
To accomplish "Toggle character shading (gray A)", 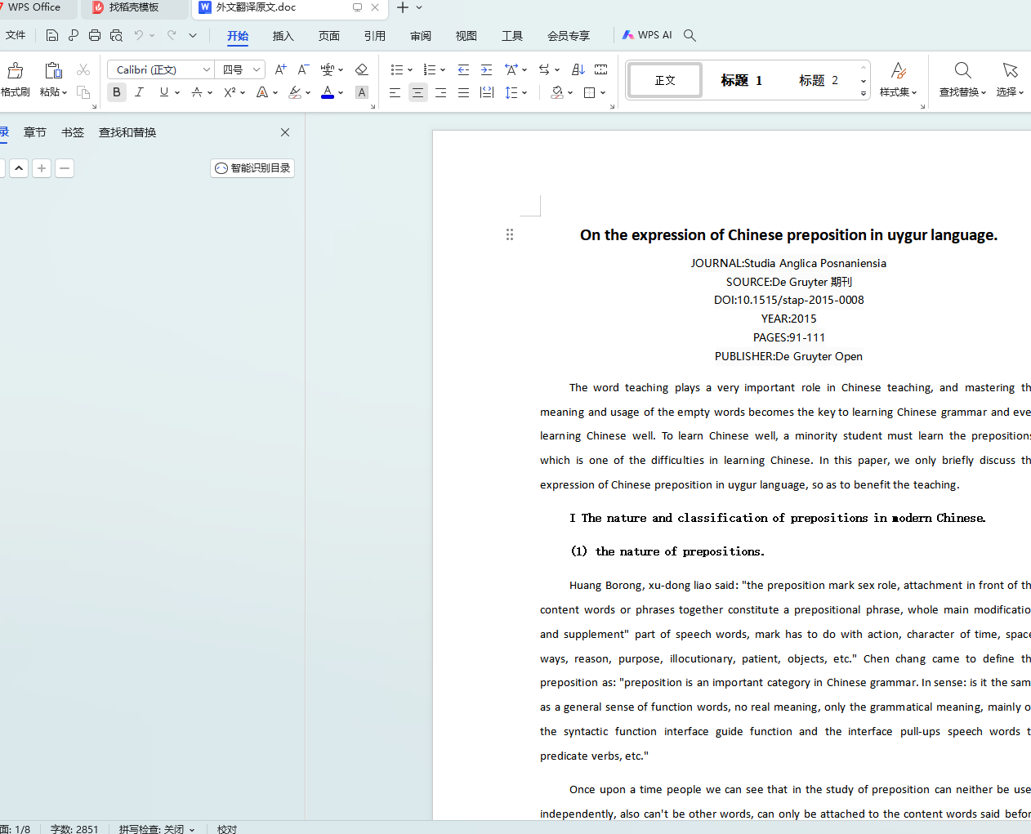I will pos(362,92).
